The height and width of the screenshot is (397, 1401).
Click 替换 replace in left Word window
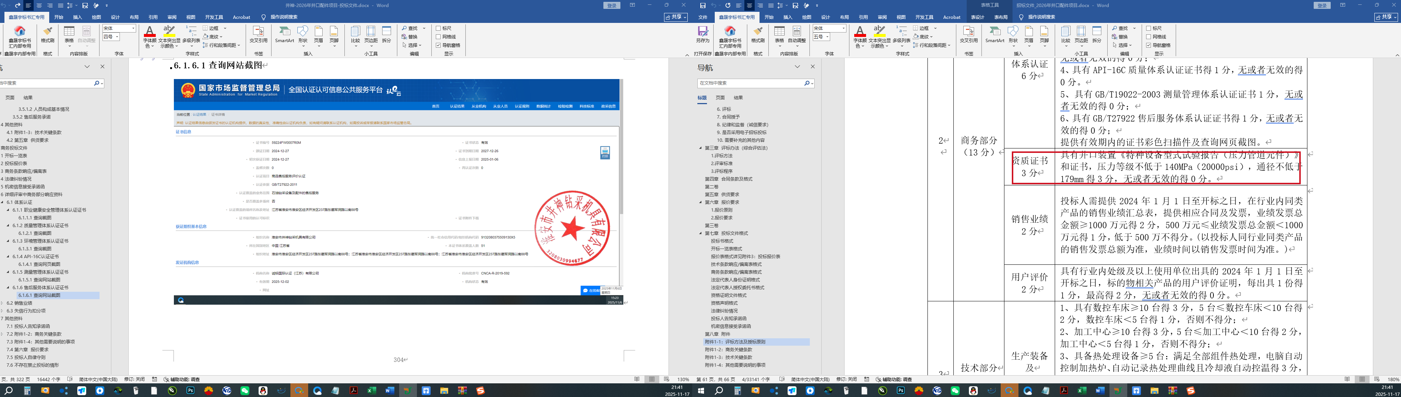tap(410, 37)
